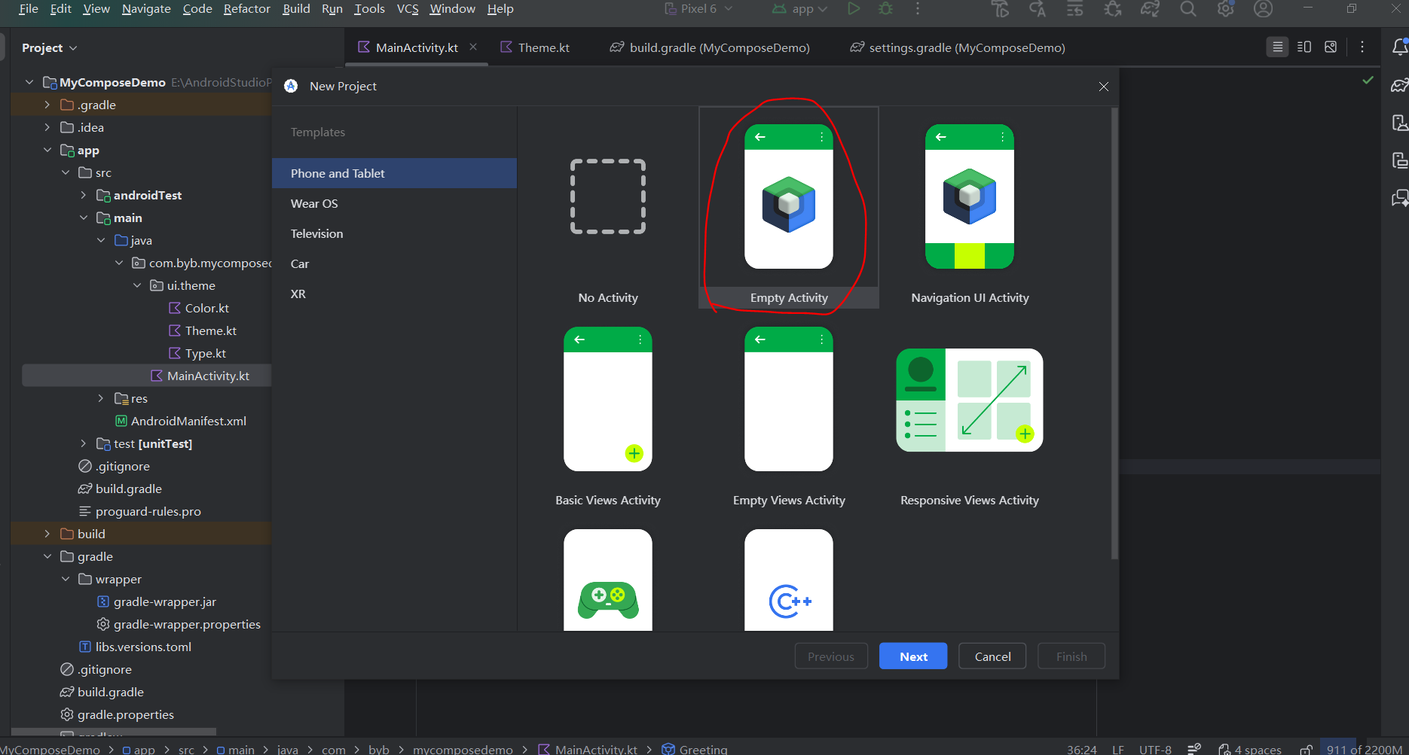
Task: Switch editor to split view mode
Action: point(1304,47)
